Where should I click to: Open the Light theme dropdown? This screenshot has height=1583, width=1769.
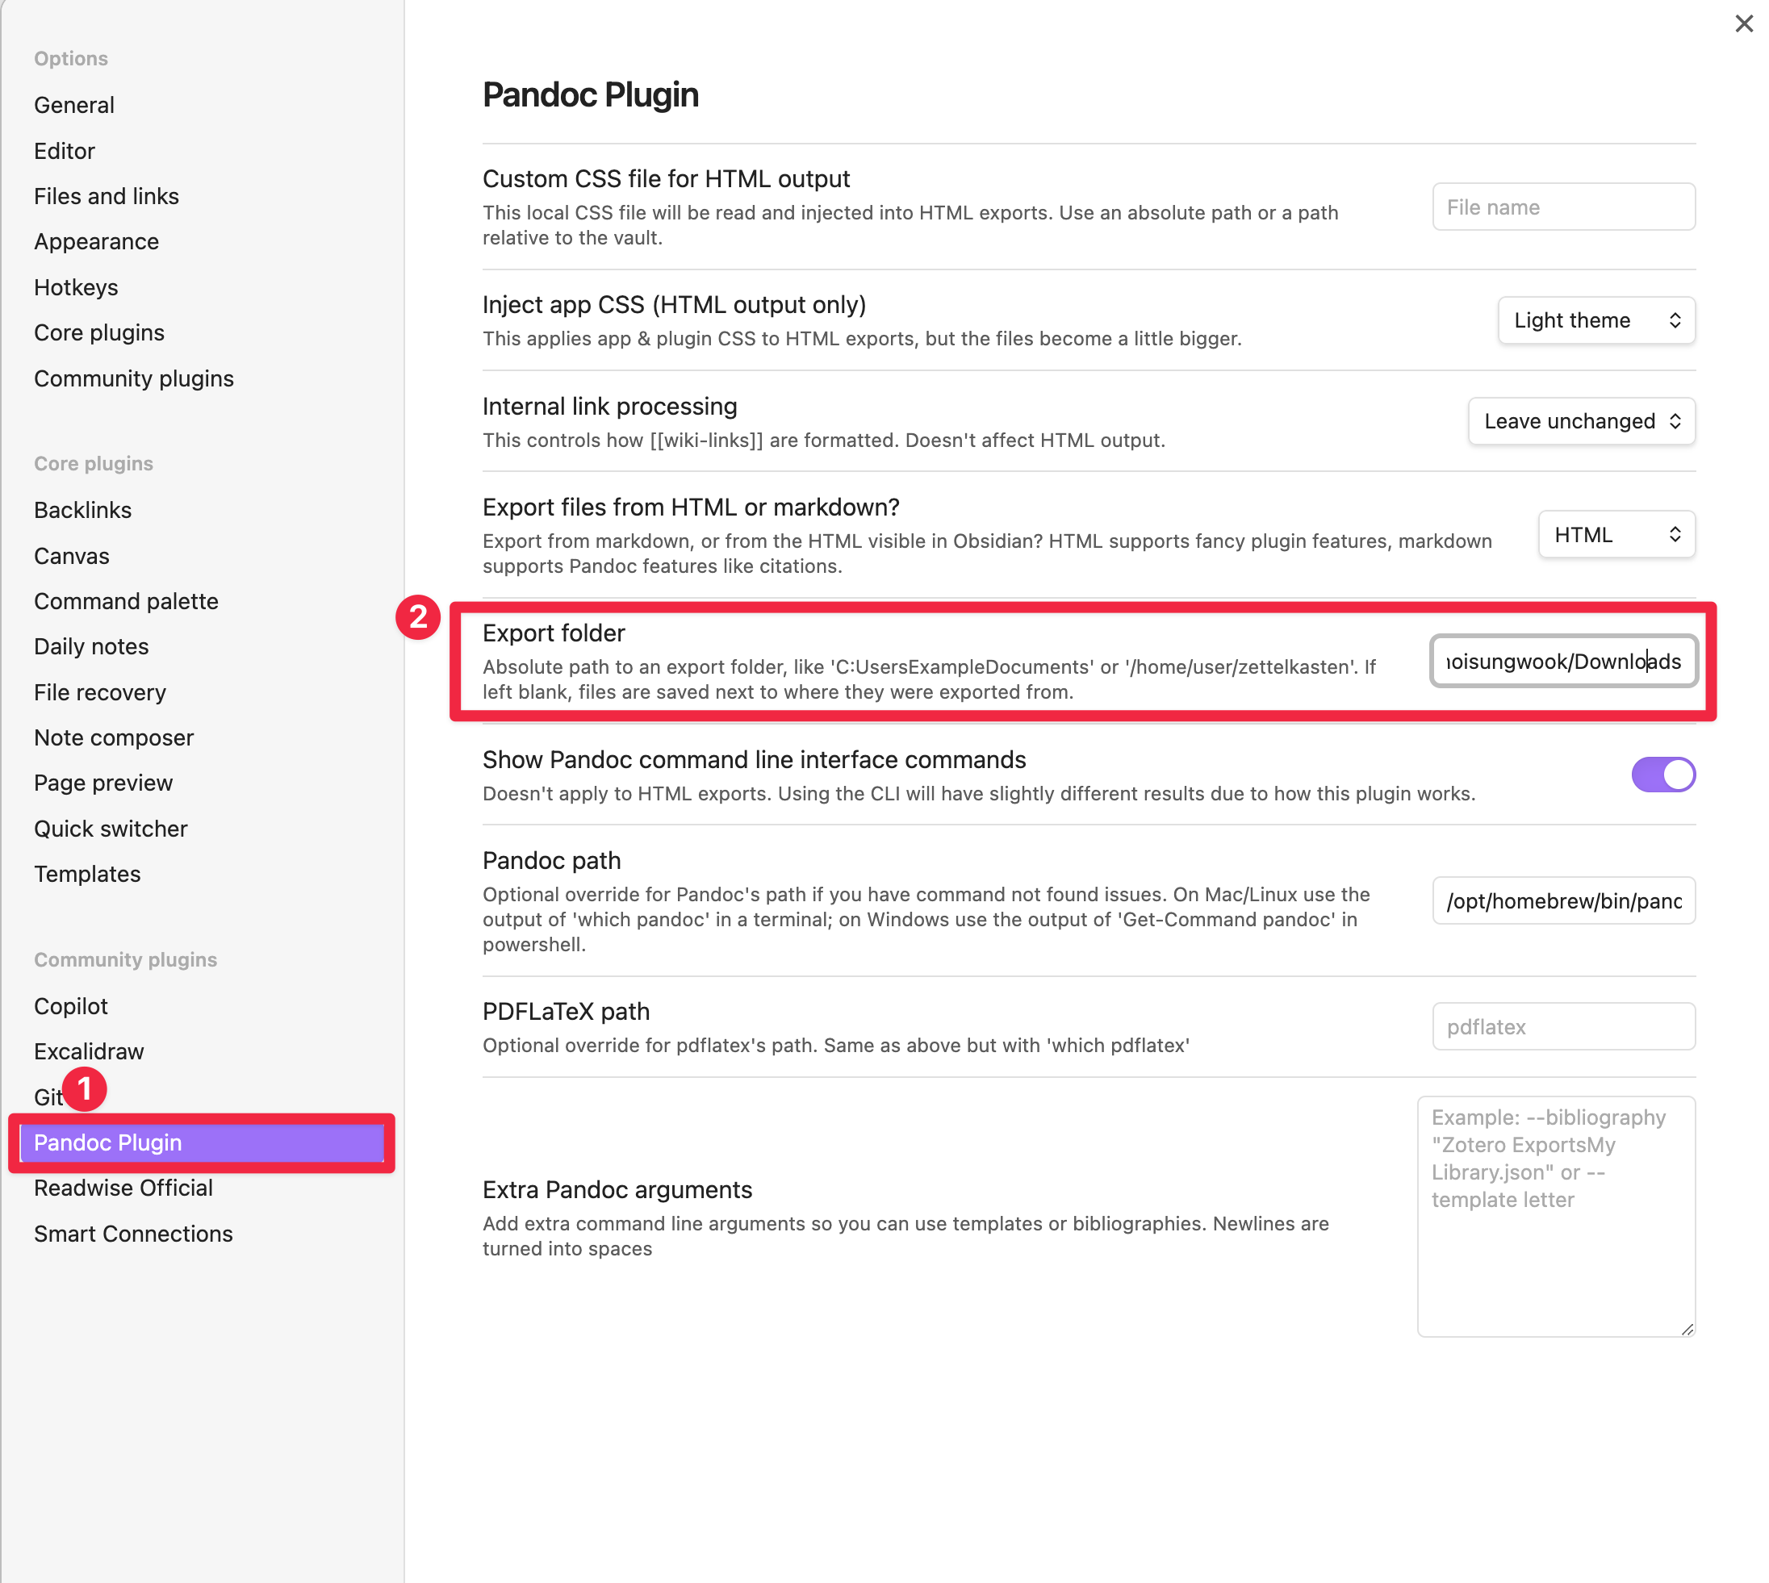coord(1595,320)
